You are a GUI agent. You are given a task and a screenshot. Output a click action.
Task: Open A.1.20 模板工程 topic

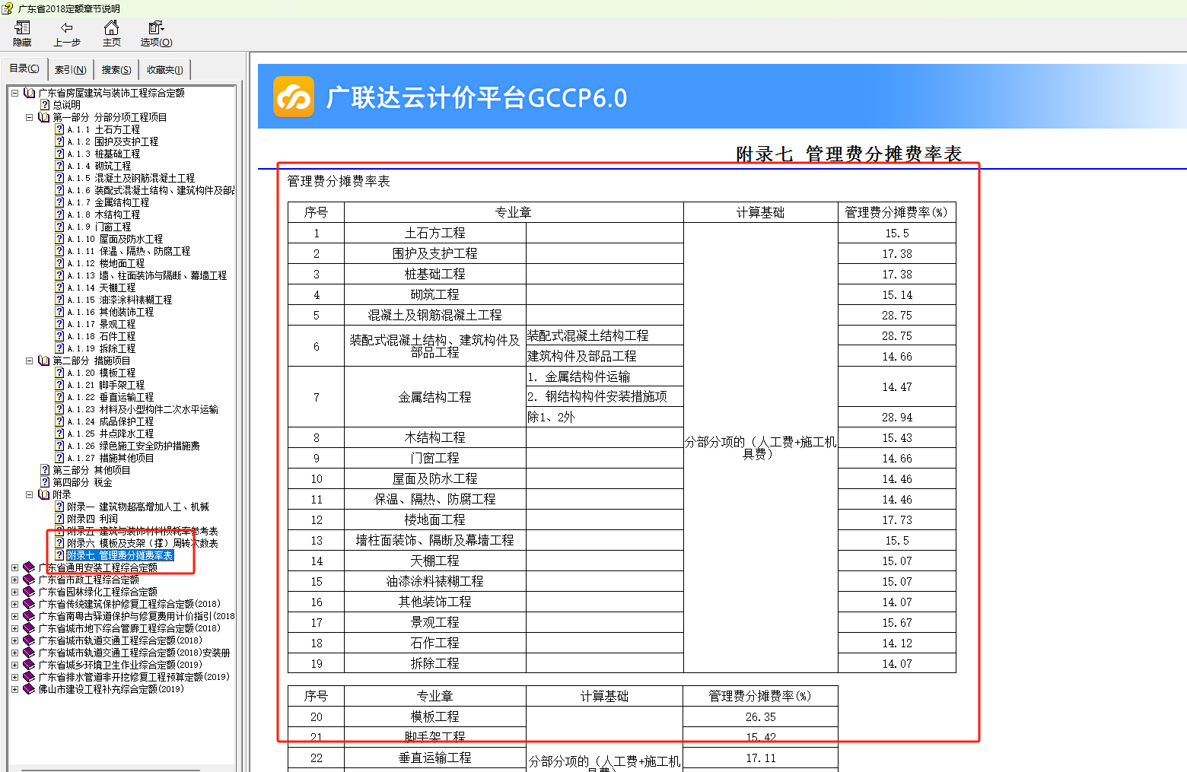pos(101,373)
